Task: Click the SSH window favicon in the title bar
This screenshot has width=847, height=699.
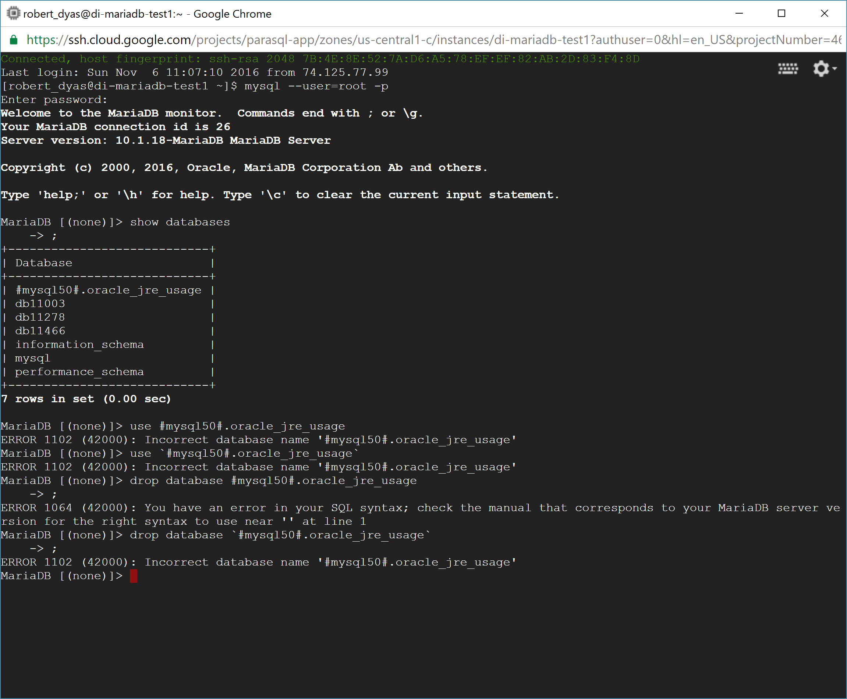Action: (13, 13)
